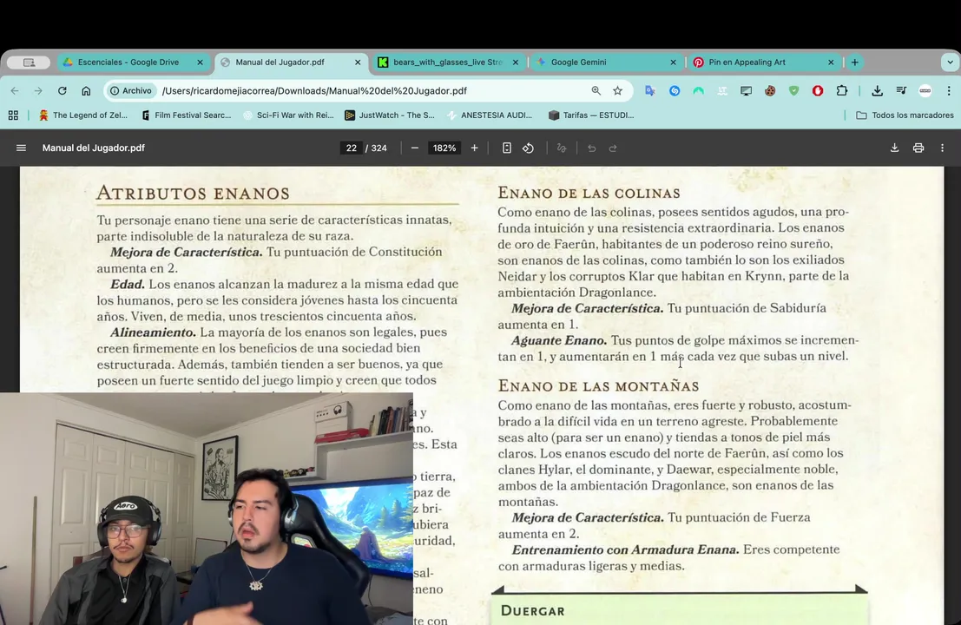Viewport: 961px width, 625px height.
Task: Click the red Opera-style extension icon
Action: (x=818, y=90)
